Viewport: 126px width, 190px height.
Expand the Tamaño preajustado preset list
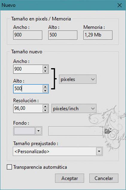click(99, 151)
